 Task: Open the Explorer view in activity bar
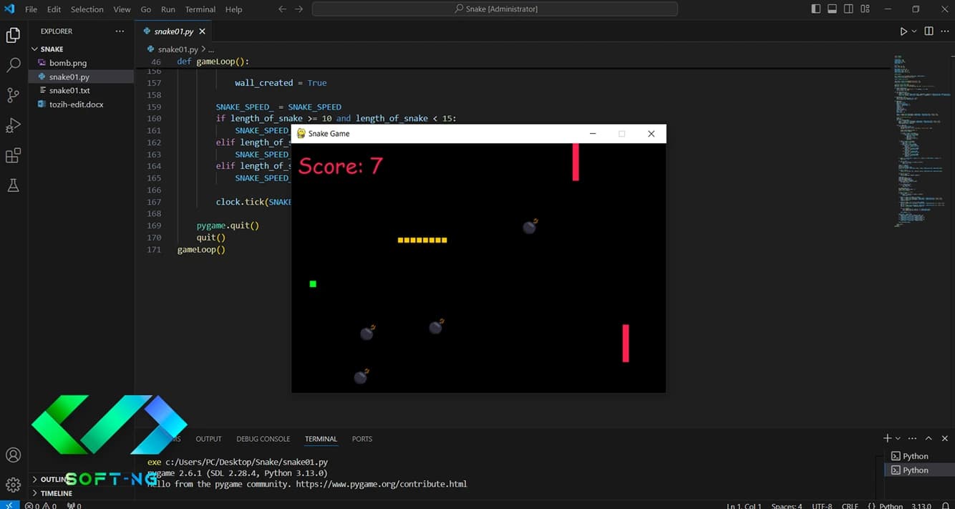tap(13, 35)
